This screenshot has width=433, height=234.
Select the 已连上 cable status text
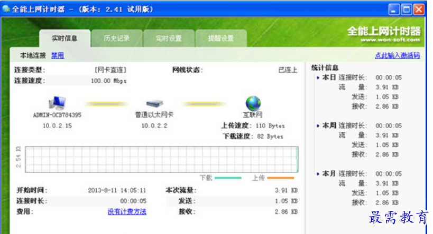tap(288, 70)
